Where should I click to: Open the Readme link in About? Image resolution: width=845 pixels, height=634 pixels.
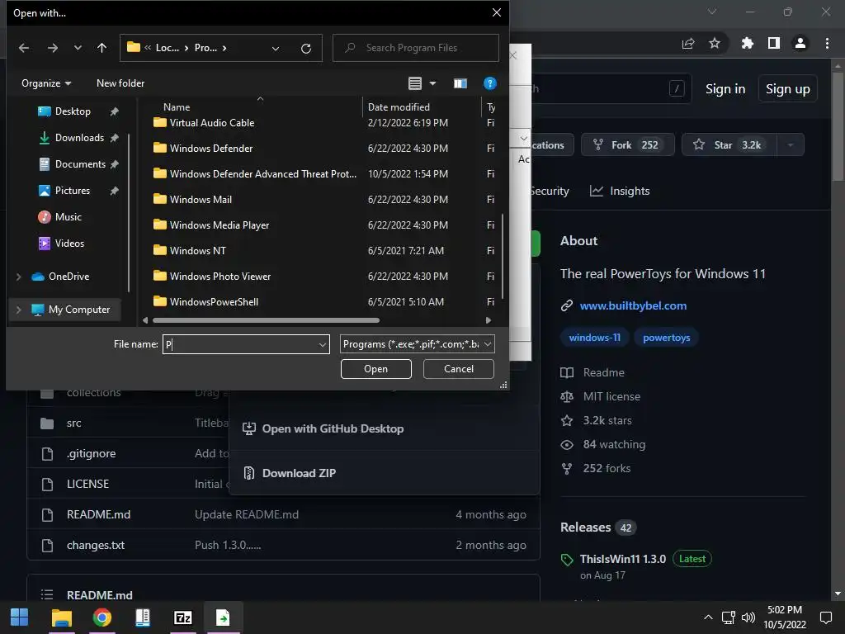point(603,372)
